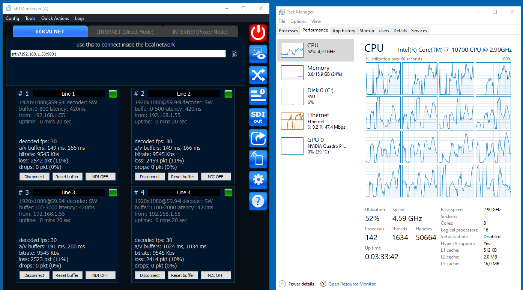Select Disk 0 (C:) in the performance list
523x290 pixels.
(x=316, y=96)
